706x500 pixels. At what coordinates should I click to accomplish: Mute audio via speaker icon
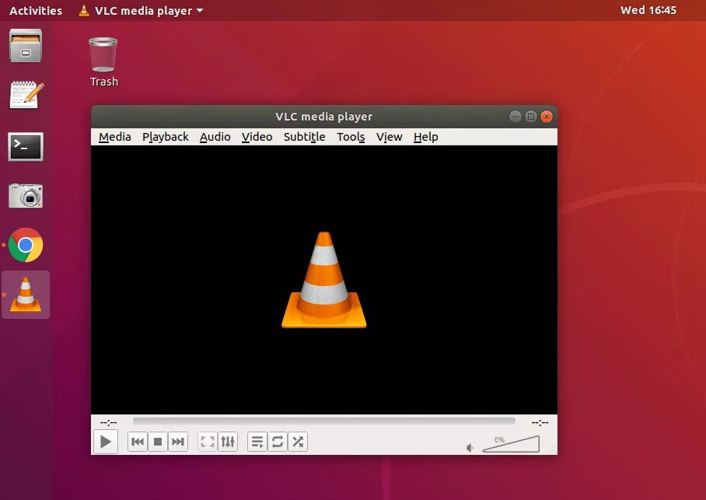coord(470,448)
